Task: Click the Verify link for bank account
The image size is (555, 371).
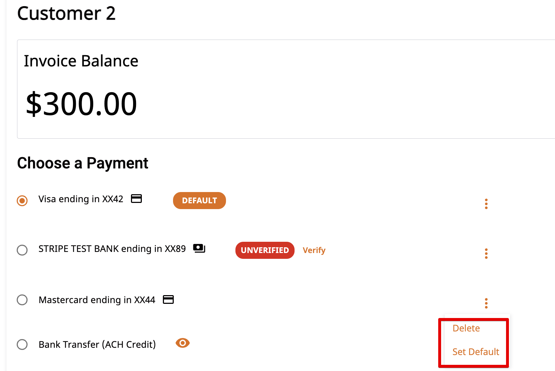Action: (x=314, y=250)
